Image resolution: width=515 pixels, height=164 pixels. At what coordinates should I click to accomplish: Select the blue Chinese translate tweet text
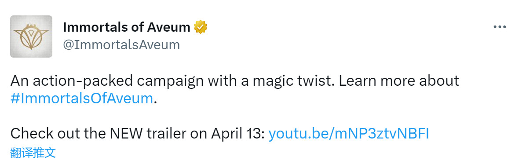[x=33, y=153]
